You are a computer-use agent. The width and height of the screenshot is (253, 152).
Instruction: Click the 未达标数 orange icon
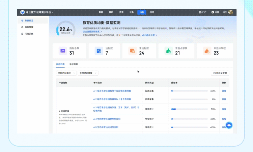click(x=133, y=51)
